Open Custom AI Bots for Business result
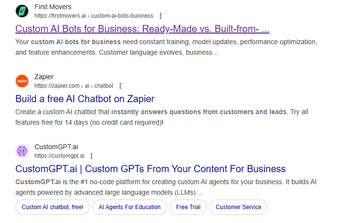Viewport: 359px width, 223px height. [142, 29]
